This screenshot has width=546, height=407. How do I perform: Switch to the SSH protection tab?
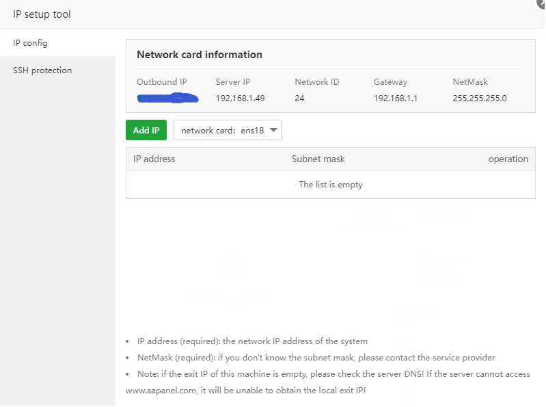tap(42, 70)
